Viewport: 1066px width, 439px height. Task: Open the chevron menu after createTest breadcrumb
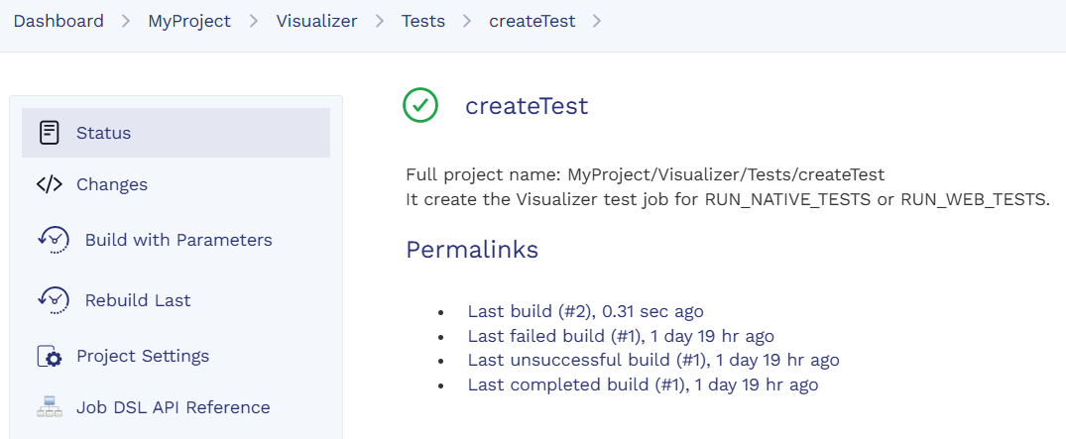coord(596,21)
